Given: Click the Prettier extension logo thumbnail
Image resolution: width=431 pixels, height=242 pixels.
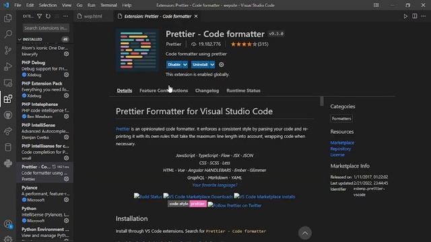Looking at the screenshot, I should tap(137, 50).
